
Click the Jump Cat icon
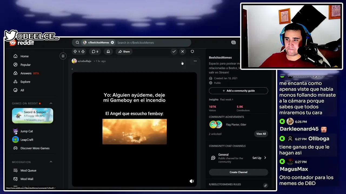coord(15,131)
